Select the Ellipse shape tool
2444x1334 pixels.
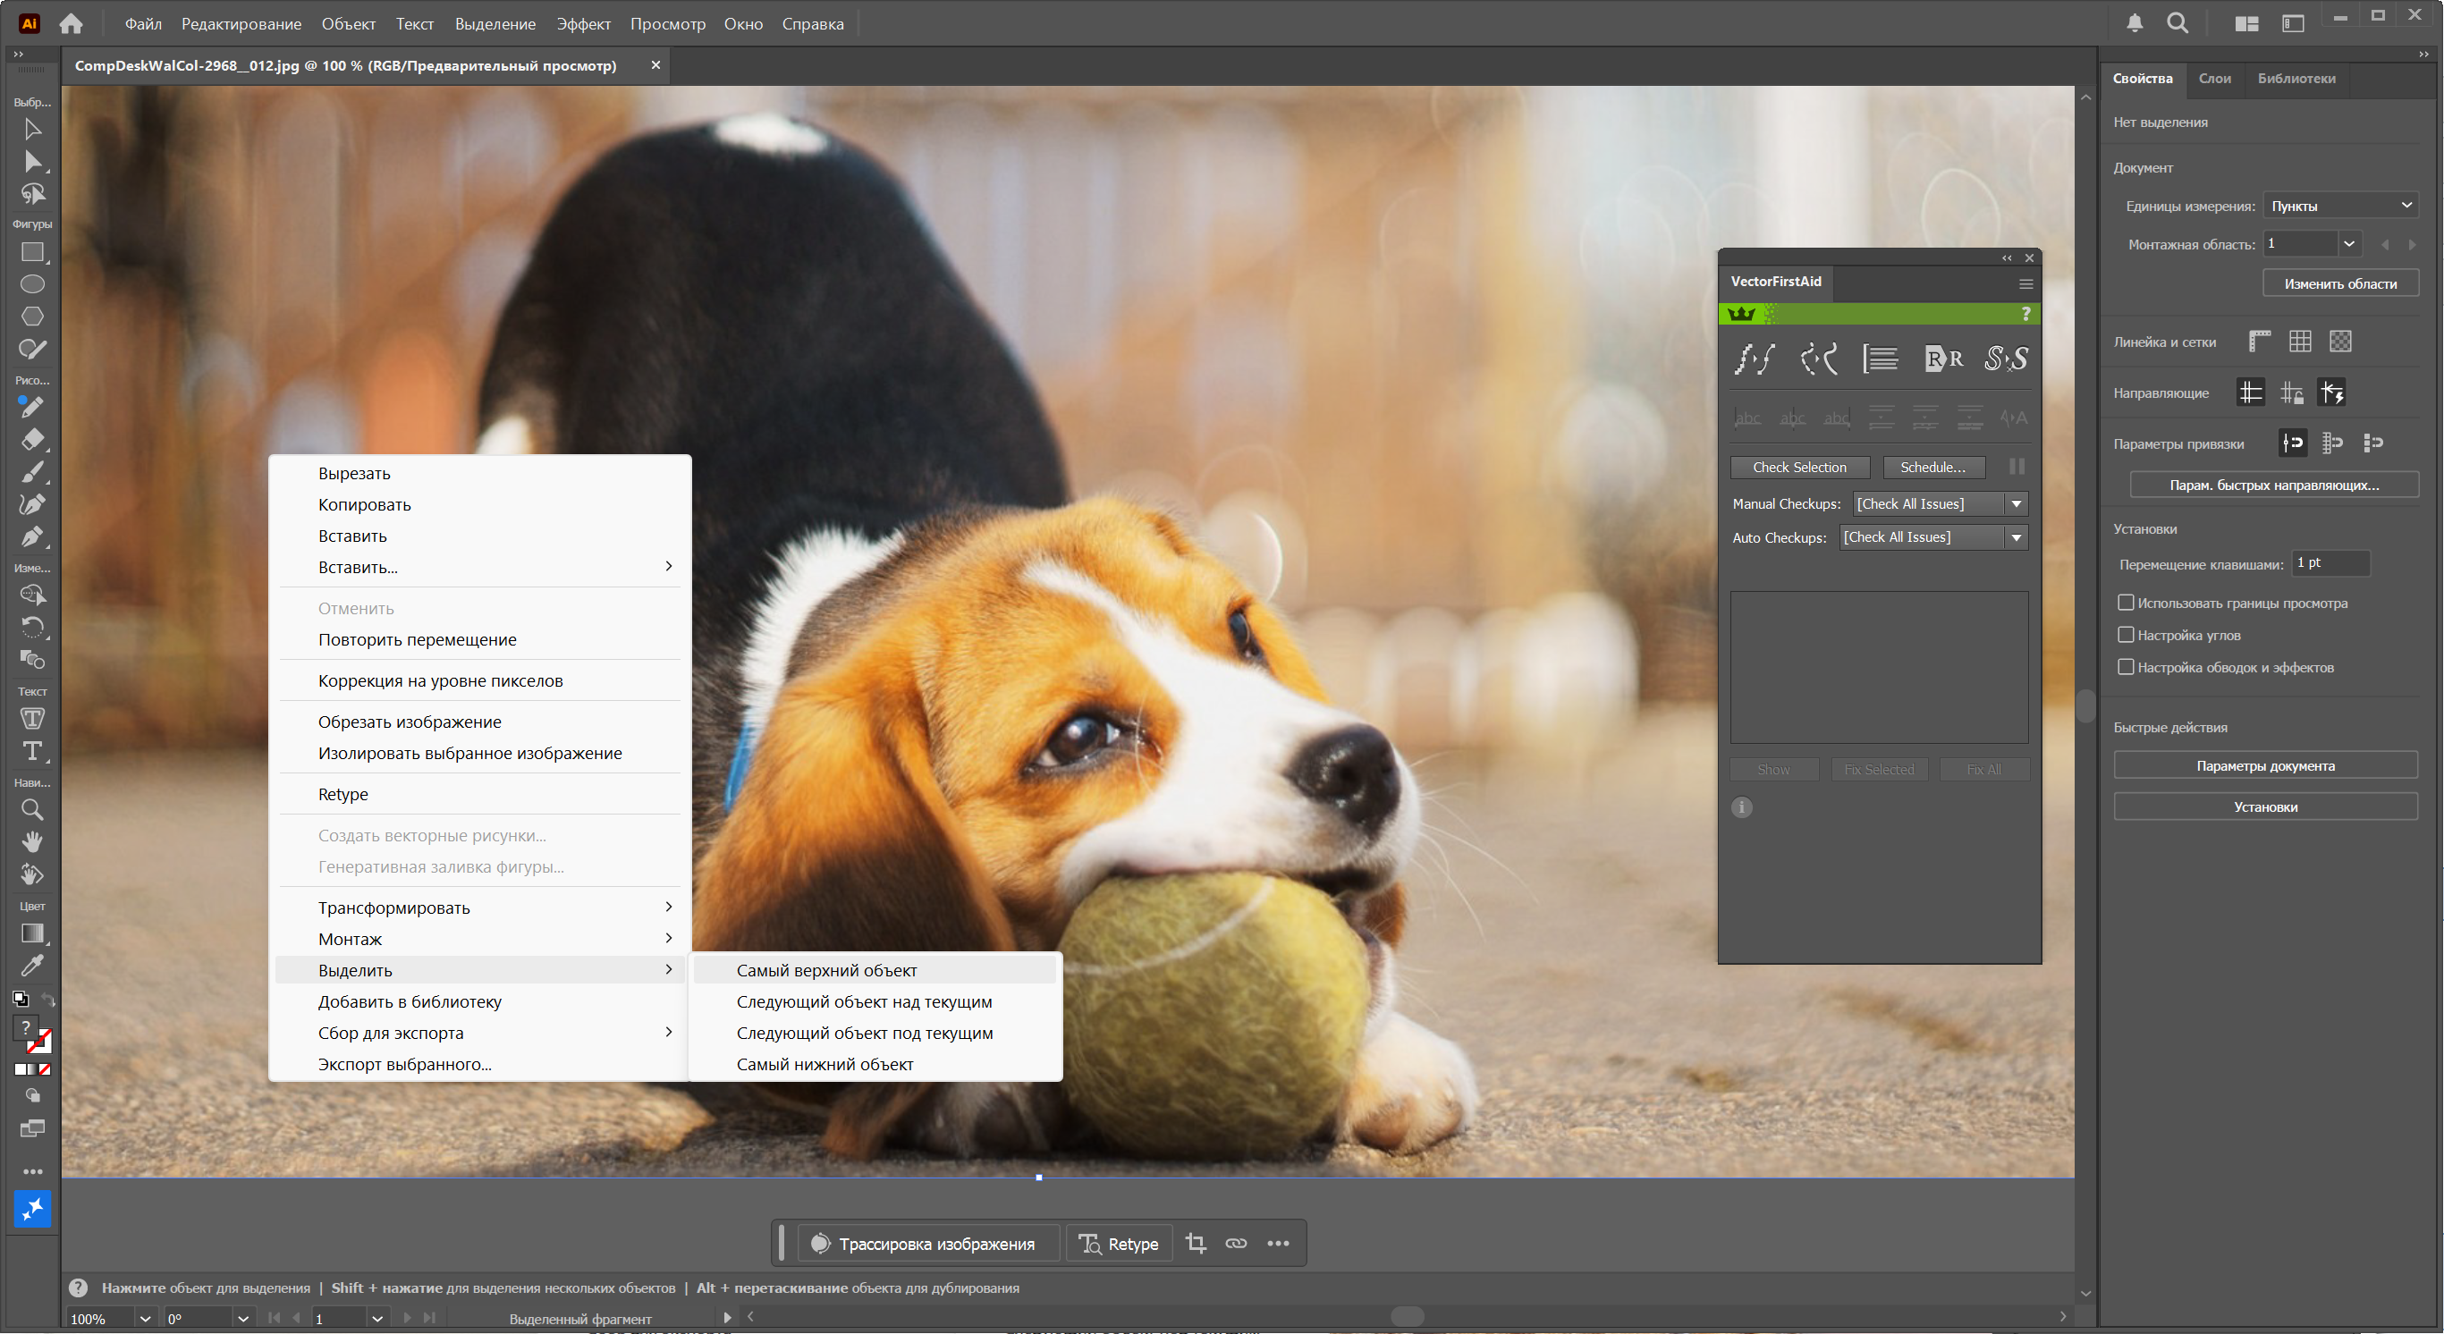[31, 283]
